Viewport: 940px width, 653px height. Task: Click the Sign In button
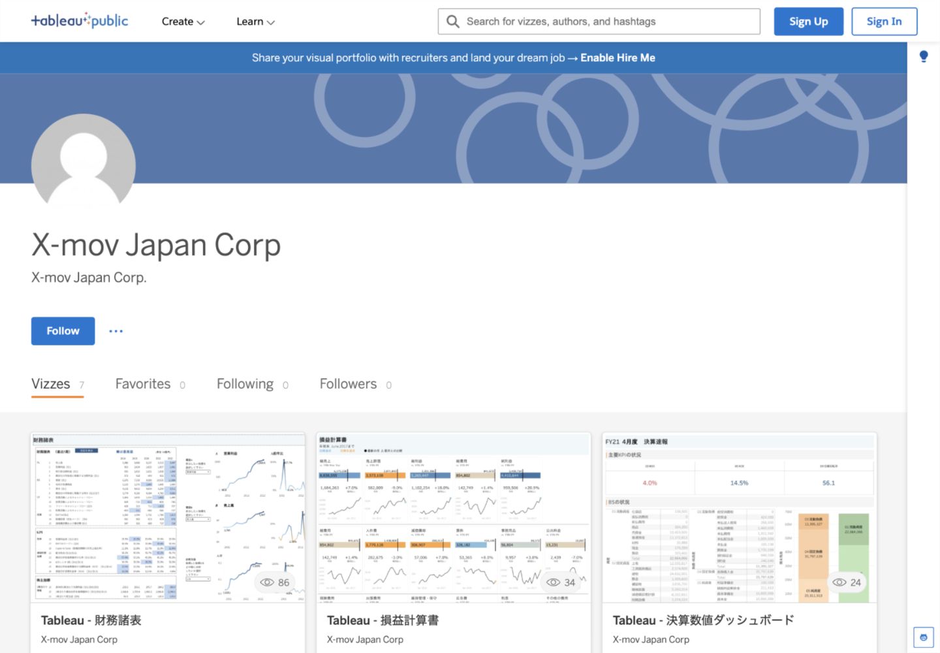pos(884,22)
